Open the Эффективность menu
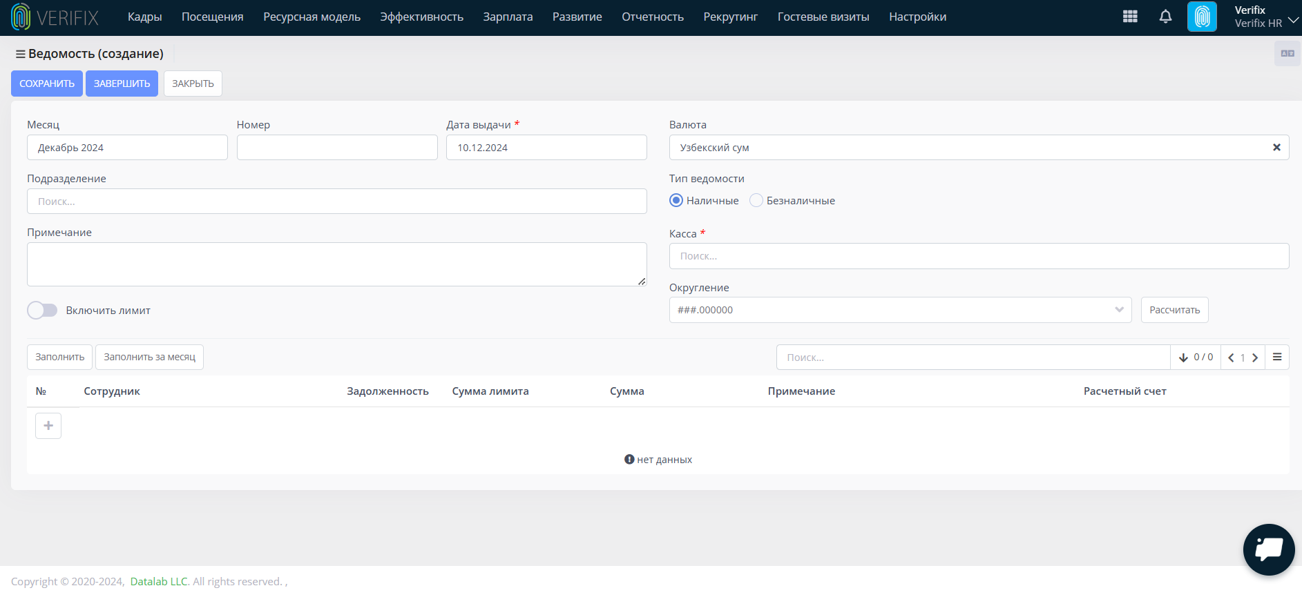 [x=421, y=17]
